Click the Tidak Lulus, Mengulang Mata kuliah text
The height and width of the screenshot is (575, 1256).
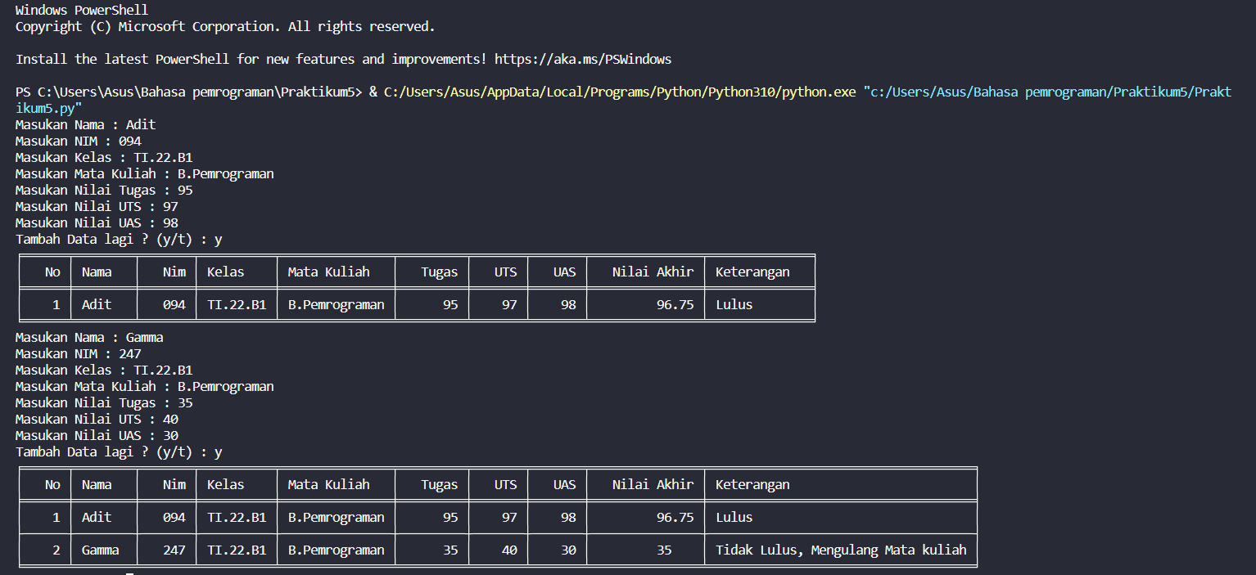coord(840,550)
